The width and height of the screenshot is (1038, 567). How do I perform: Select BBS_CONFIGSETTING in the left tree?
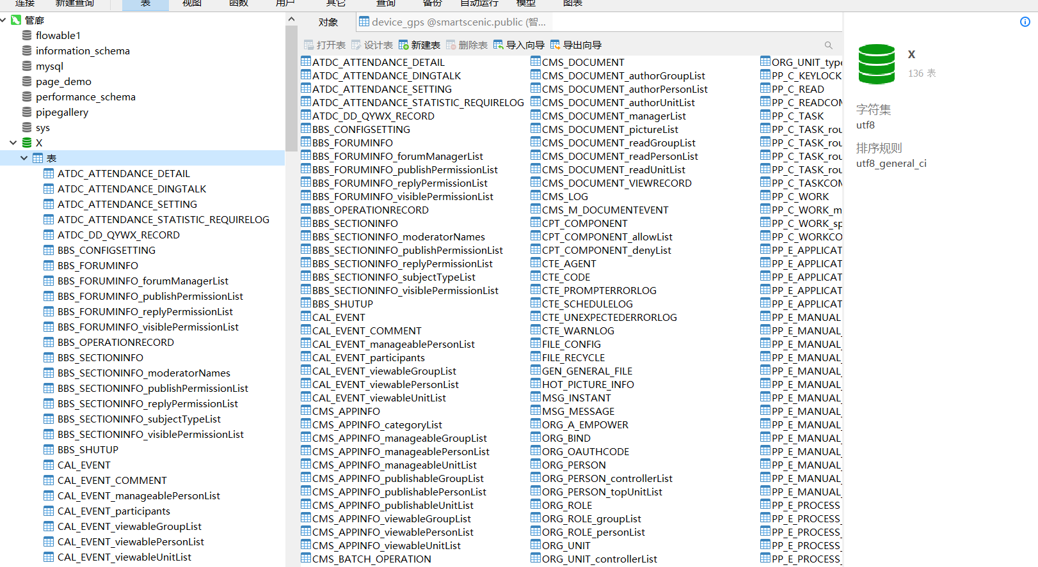pyautogui.click(x=106, y=250)
